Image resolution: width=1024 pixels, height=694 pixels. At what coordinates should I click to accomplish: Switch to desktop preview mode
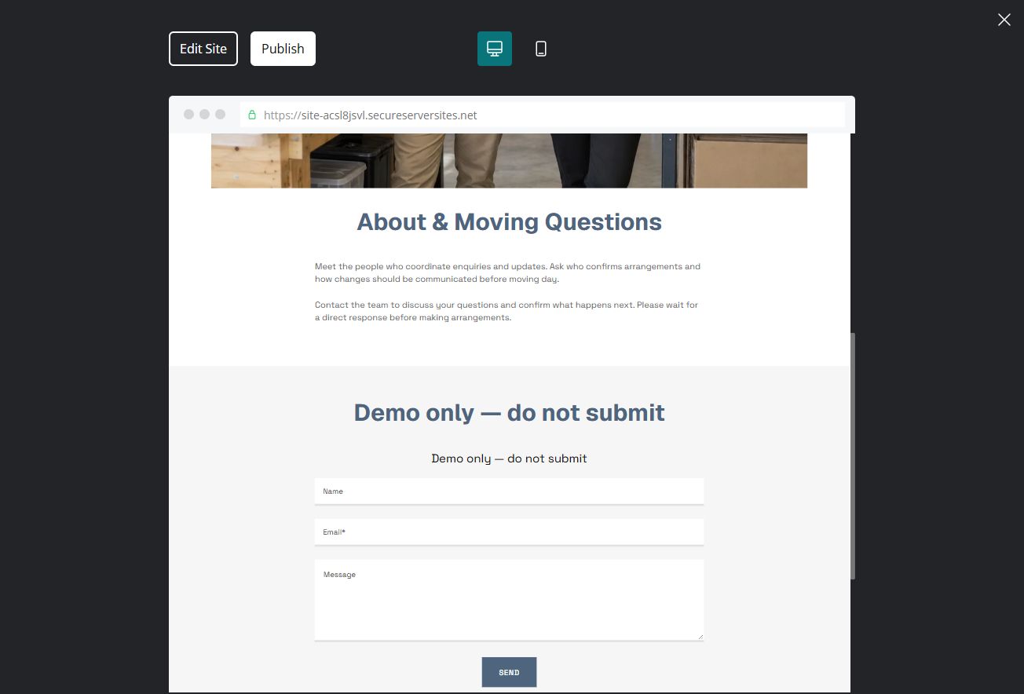point(495,49)
